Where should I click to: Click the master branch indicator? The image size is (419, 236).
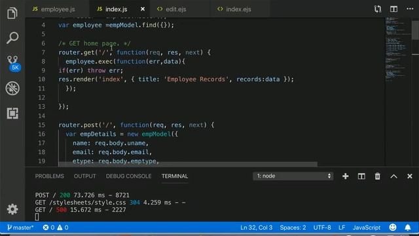pos(20,227)
